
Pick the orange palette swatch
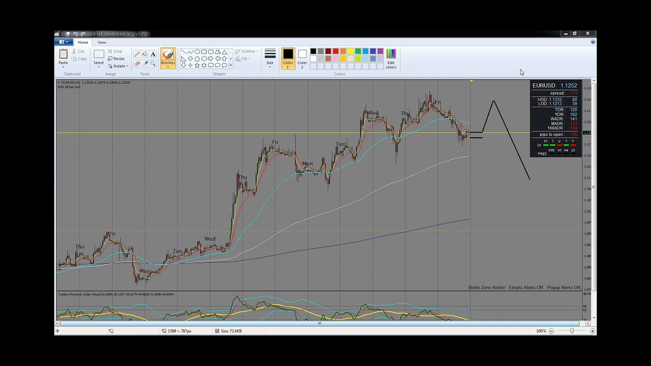pos(343,51)
